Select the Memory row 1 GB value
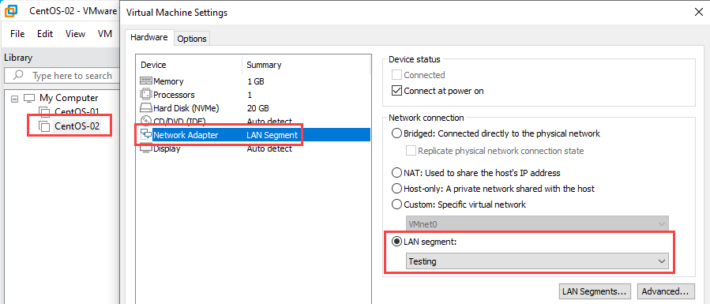This screenshot has height=304, width=710. tap(255, 81)
